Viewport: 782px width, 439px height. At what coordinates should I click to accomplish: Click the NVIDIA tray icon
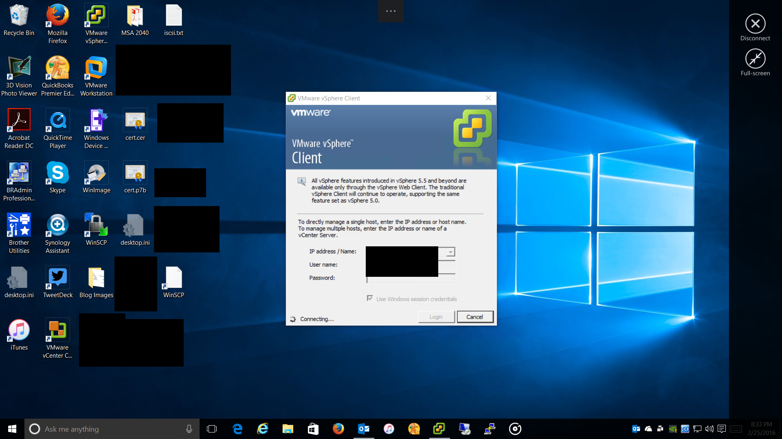point(673,429)
